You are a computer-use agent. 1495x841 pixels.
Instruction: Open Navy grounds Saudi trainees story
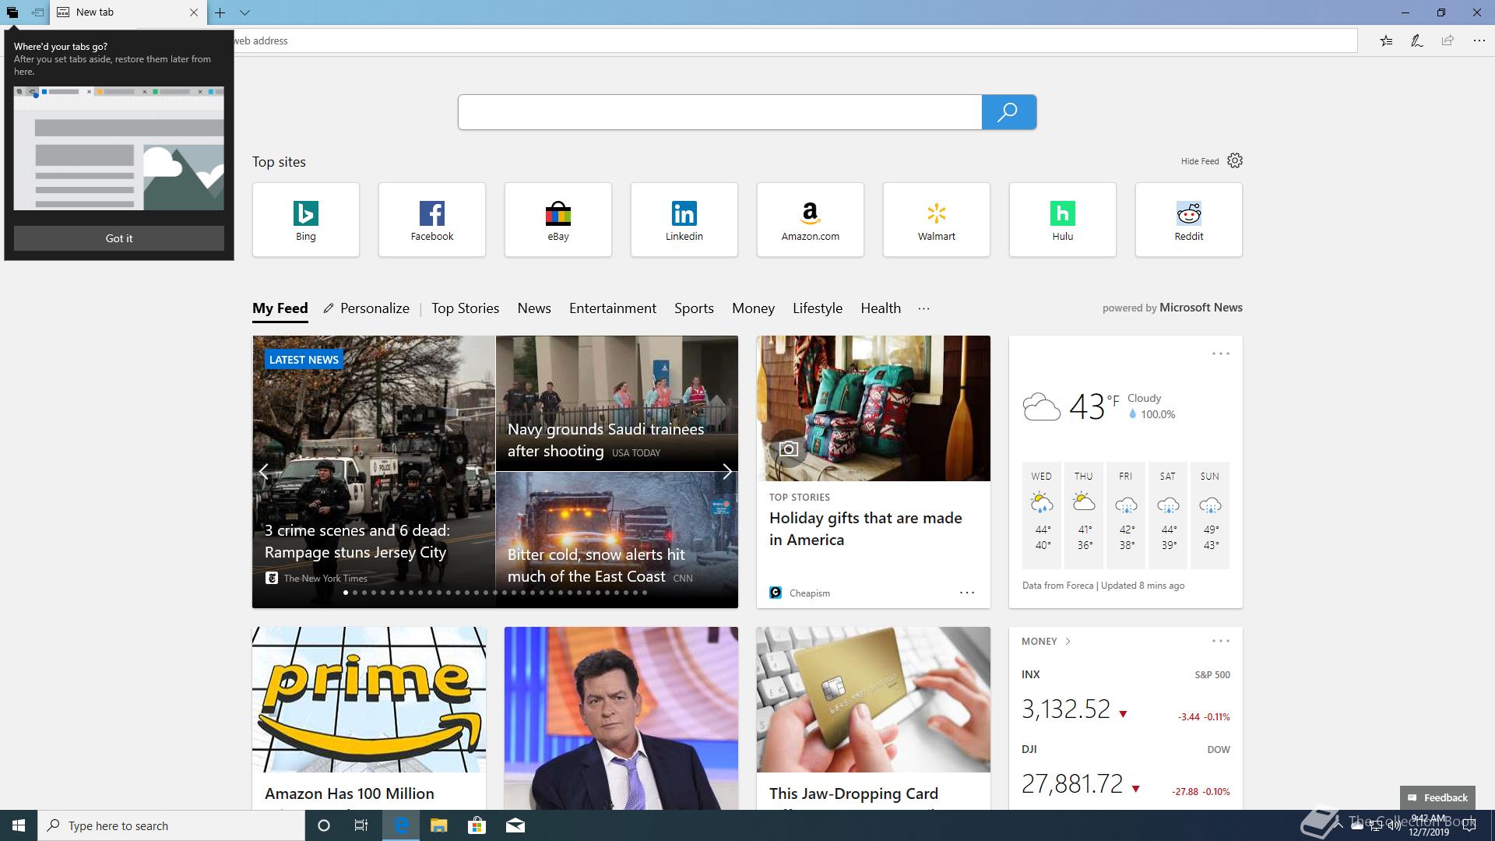coord(606,440)
